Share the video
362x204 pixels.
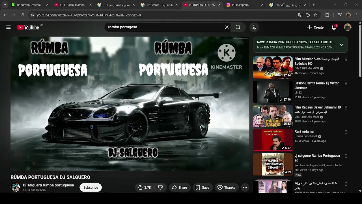pyautogui.click(x=179, y=187)
